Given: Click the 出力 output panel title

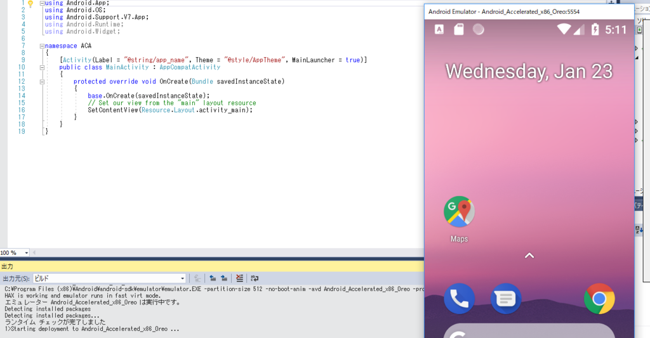Looking at the screenshot, I should pos(8,266).
